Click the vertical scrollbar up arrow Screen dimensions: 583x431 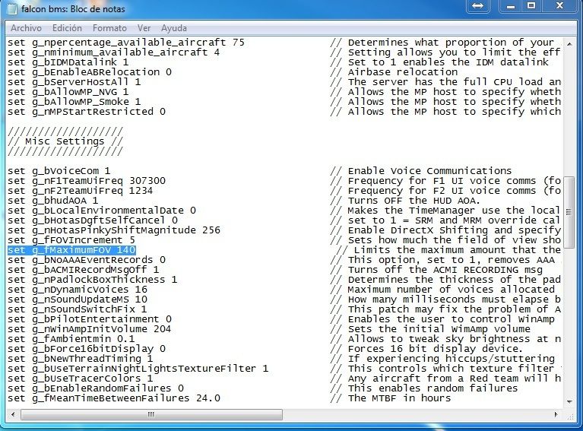tap(569, 43)
